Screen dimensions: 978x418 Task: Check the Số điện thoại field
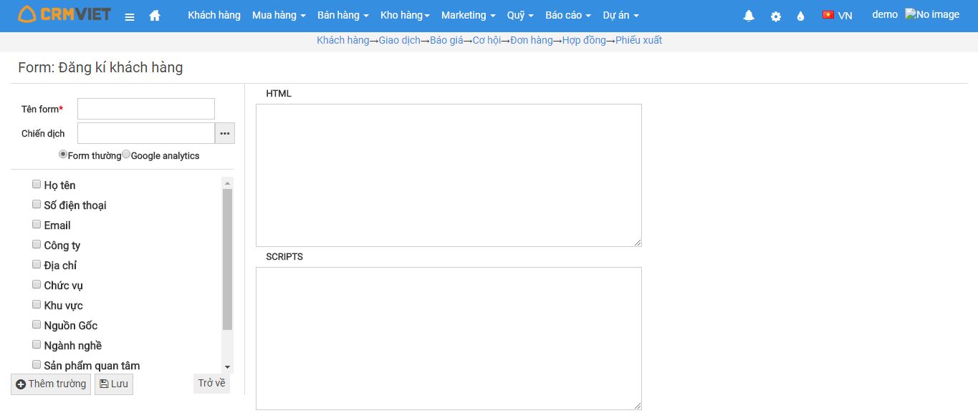coord(37,204)
